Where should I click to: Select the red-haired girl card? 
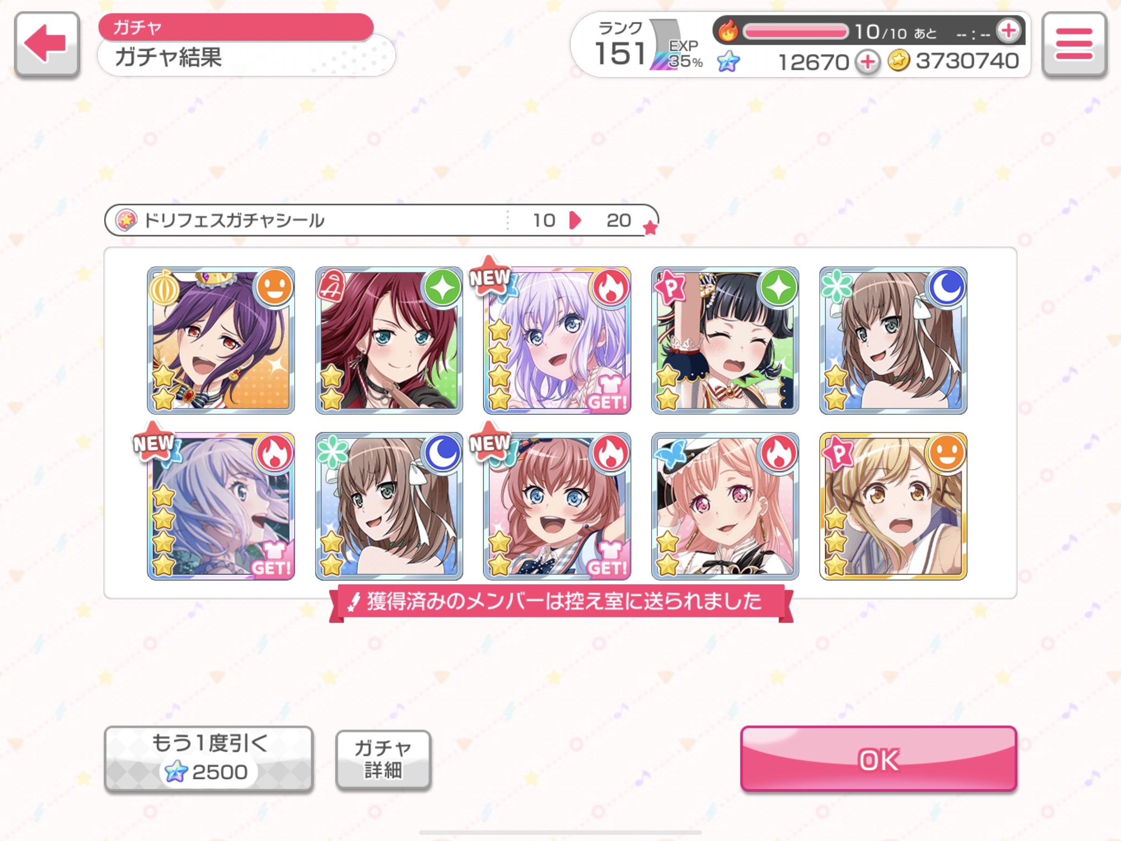(389, 340)
